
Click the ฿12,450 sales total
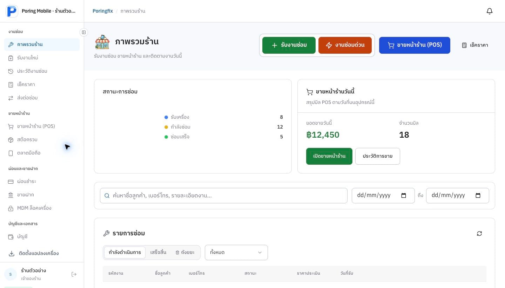click(323, 135)
